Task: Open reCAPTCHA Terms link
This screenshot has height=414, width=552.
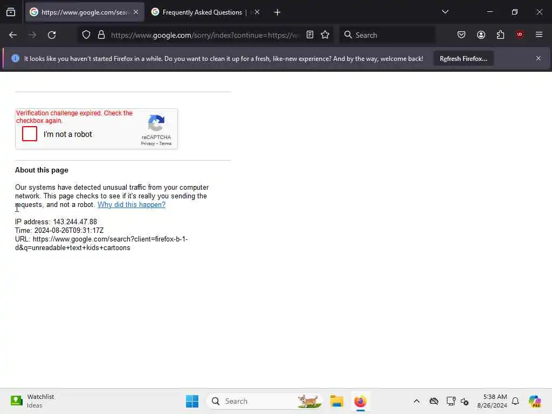Action: point(165,143)
